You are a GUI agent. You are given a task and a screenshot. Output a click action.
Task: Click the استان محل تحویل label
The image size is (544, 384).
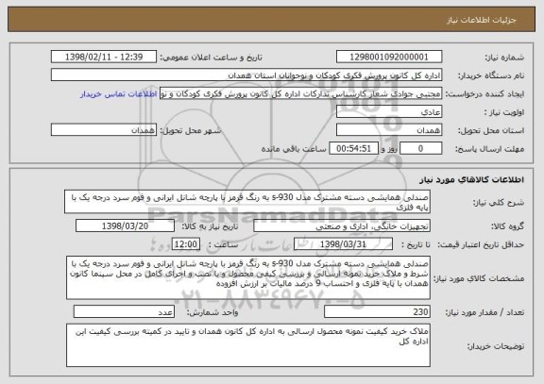(x=491, y=130)
